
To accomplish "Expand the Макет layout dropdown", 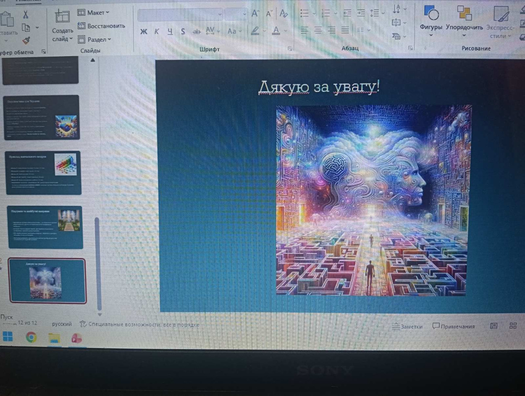I will 94,12.
